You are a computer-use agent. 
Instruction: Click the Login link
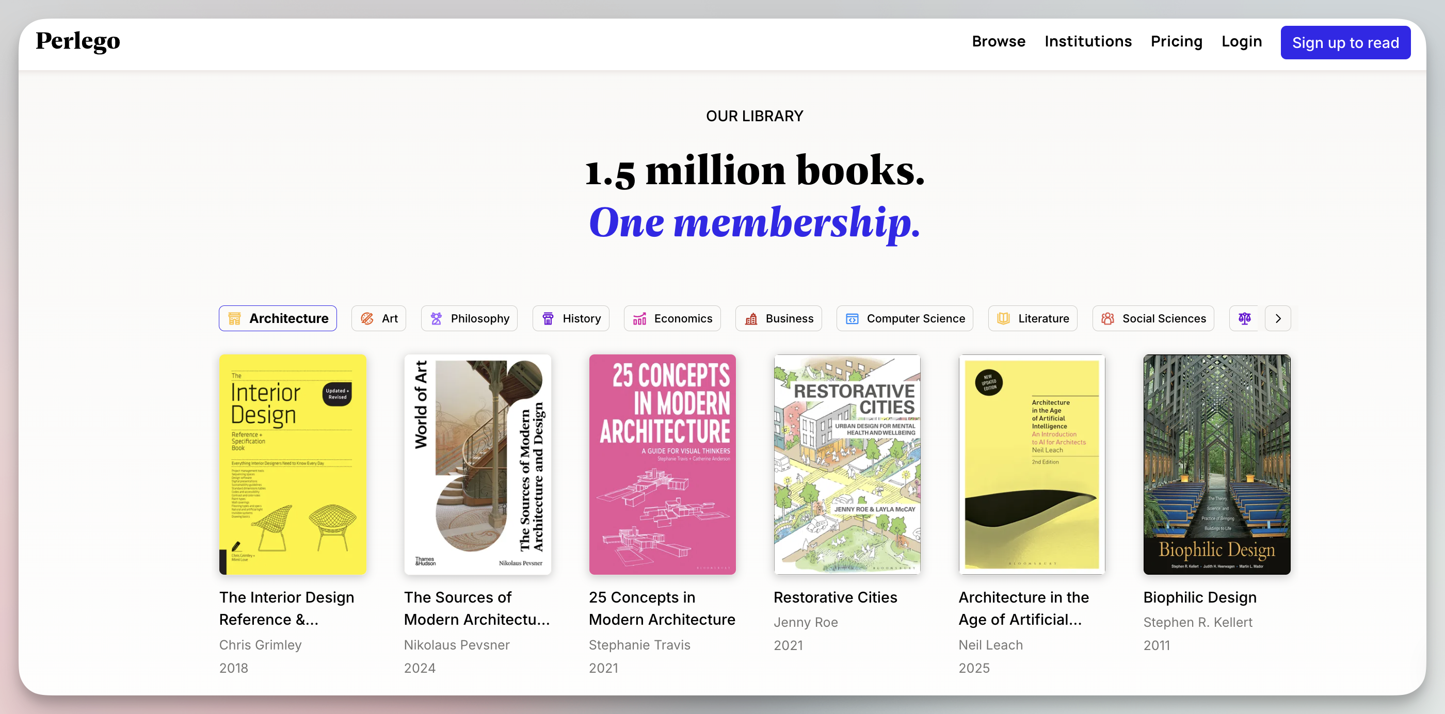point(1241,41)
